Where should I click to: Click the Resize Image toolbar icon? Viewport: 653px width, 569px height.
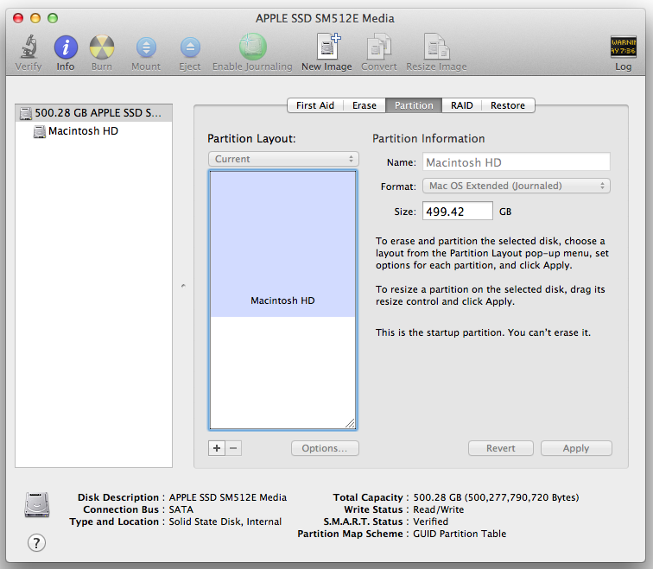[436, 47]
